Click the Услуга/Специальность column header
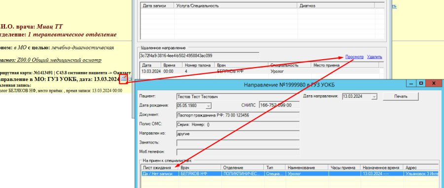The width and height of the screenshot is (444, 188). pyautogui.click(x=236, y=5)
